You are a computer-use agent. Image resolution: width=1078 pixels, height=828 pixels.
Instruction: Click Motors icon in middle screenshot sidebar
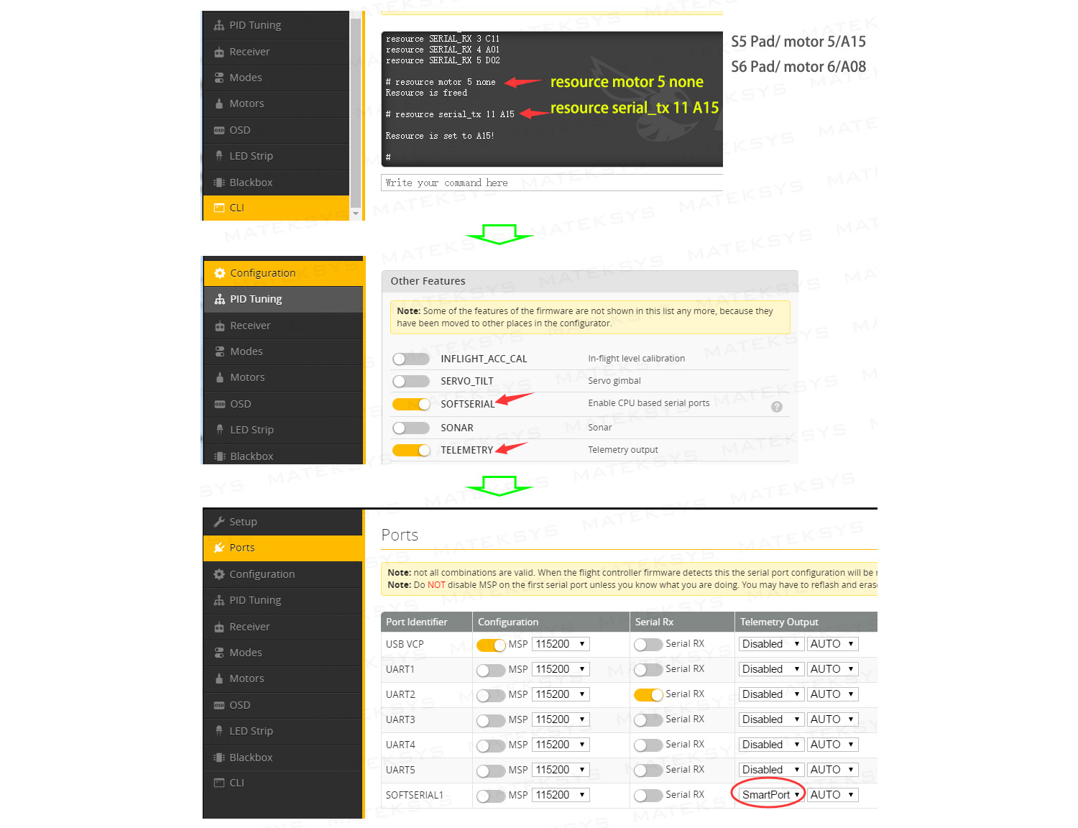coord(220,377)
